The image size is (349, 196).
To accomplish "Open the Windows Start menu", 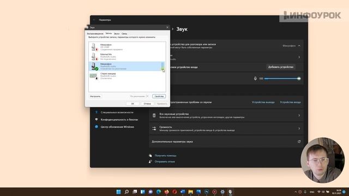I will point(118,192).
